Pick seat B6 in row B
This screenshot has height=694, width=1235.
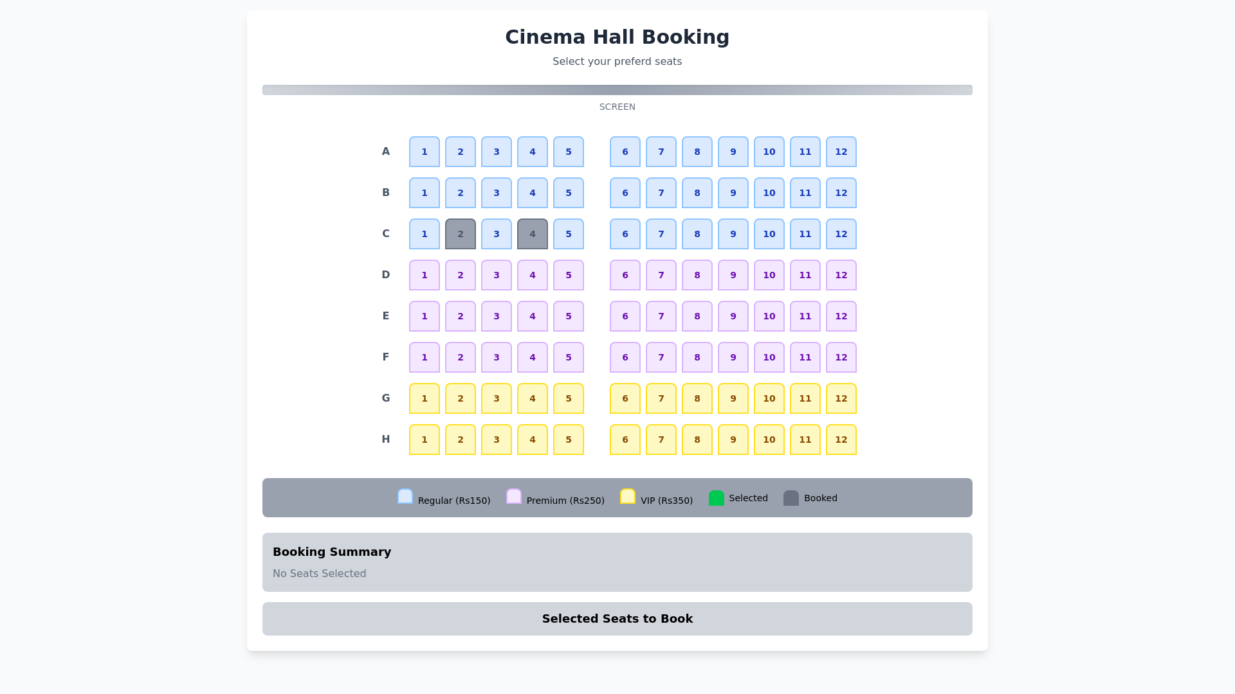(x=625, y=193)
